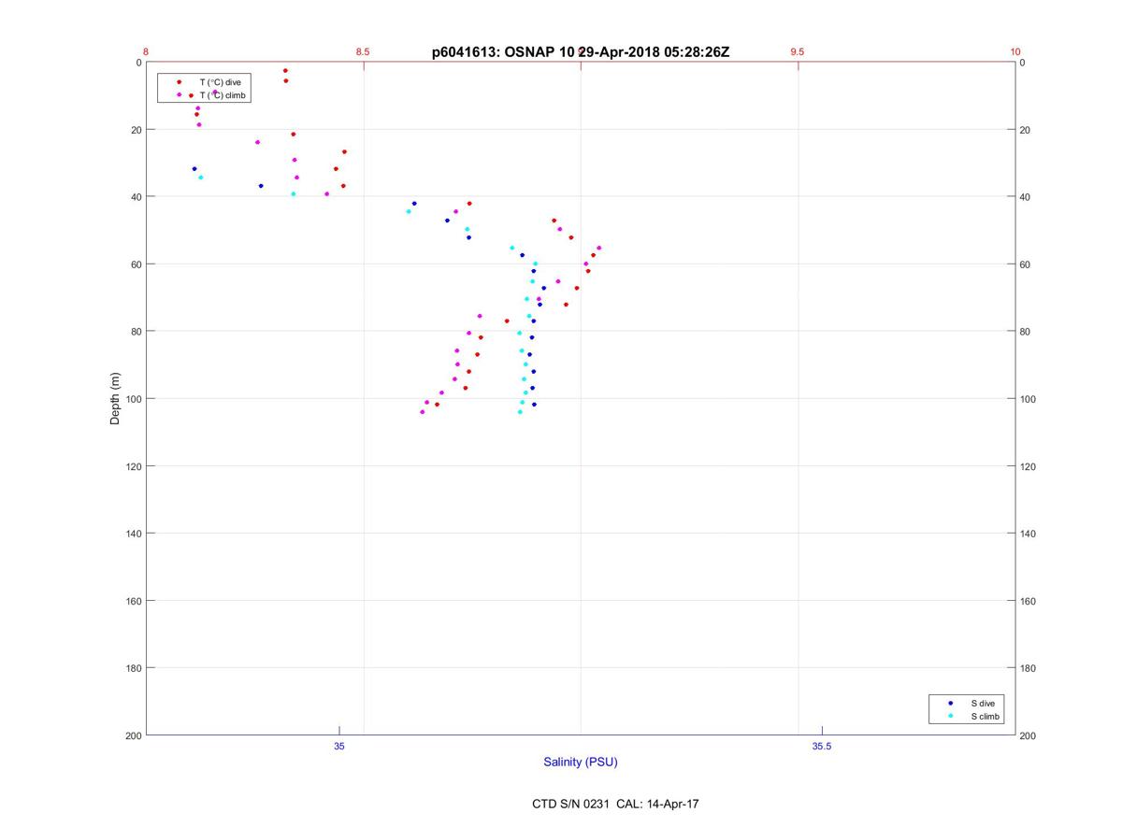This screenshot has height=827, width=1122.
Task: Click the 180 tick on the left depth axis
Action: (x=132, y=668)
